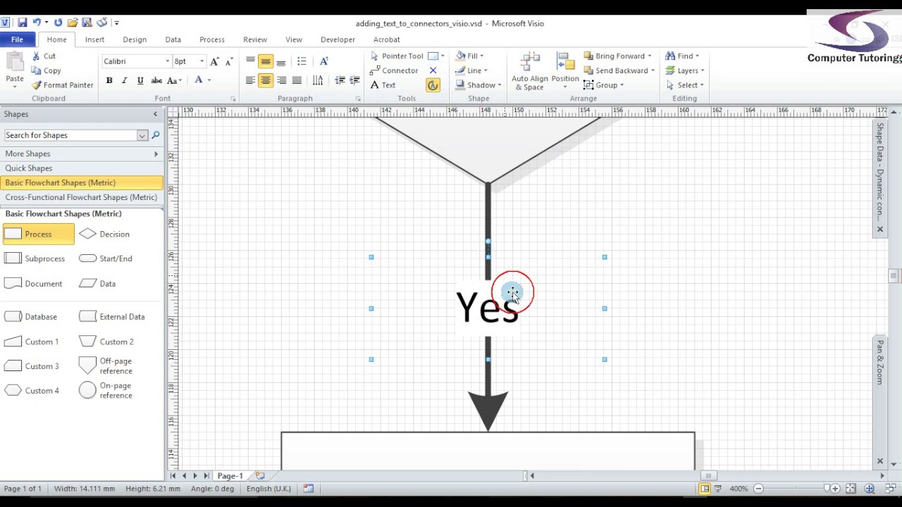Click the Open folder icon in the quick access toolbar

point(73,23)
